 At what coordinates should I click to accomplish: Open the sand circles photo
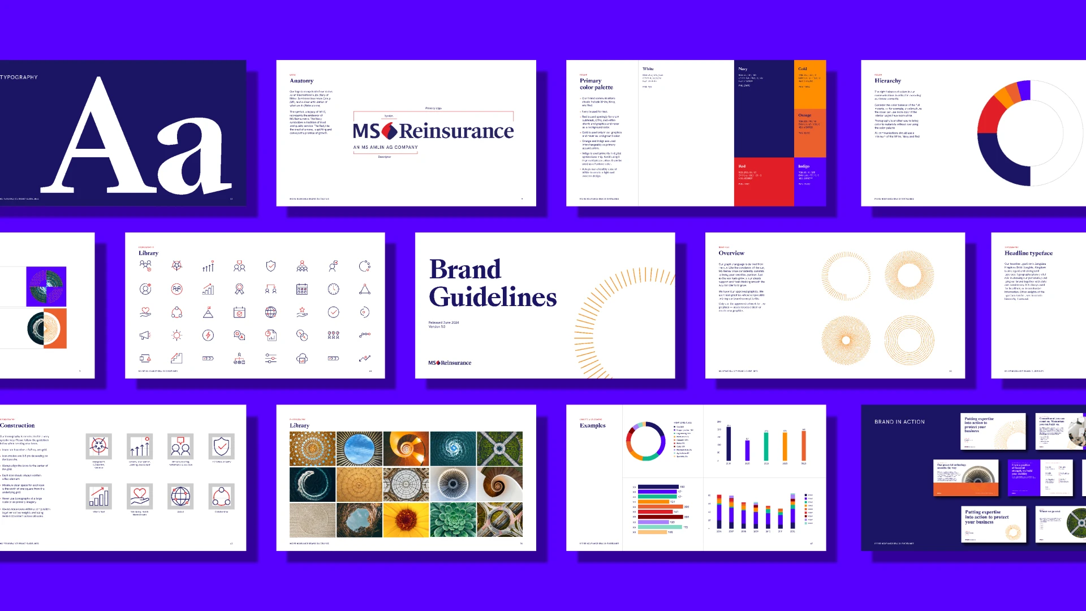tap(312, 520)
